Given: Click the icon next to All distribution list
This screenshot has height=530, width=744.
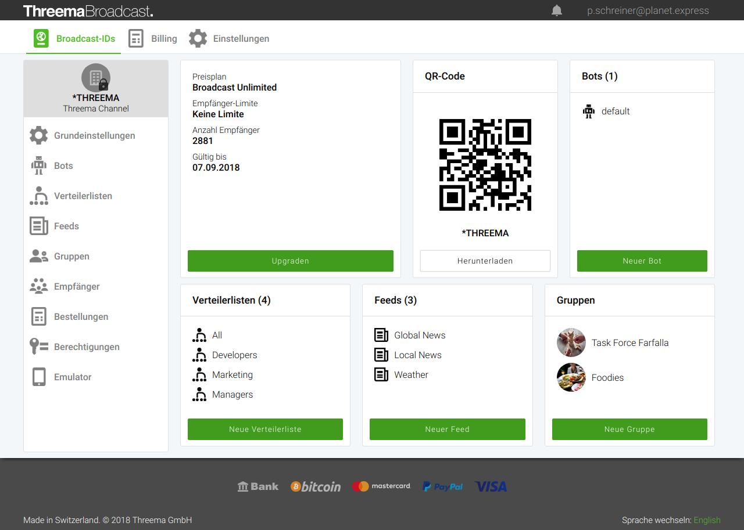Looking at the screenshot, I should 199,336.
